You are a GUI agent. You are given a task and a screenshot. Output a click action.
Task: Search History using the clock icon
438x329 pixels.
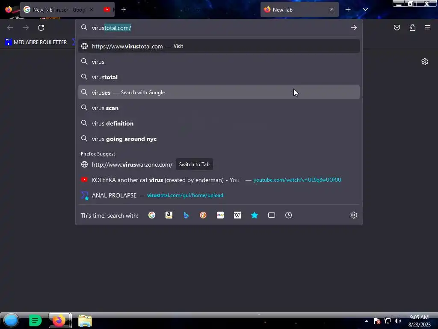(289, 215)
